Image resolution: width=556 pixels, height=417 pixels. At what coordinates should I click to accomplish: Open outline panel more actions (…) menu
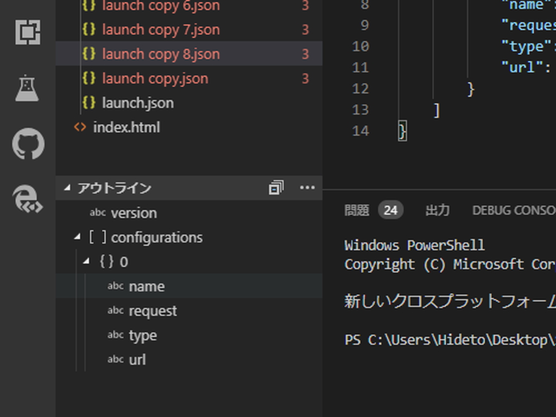point(307,188)
